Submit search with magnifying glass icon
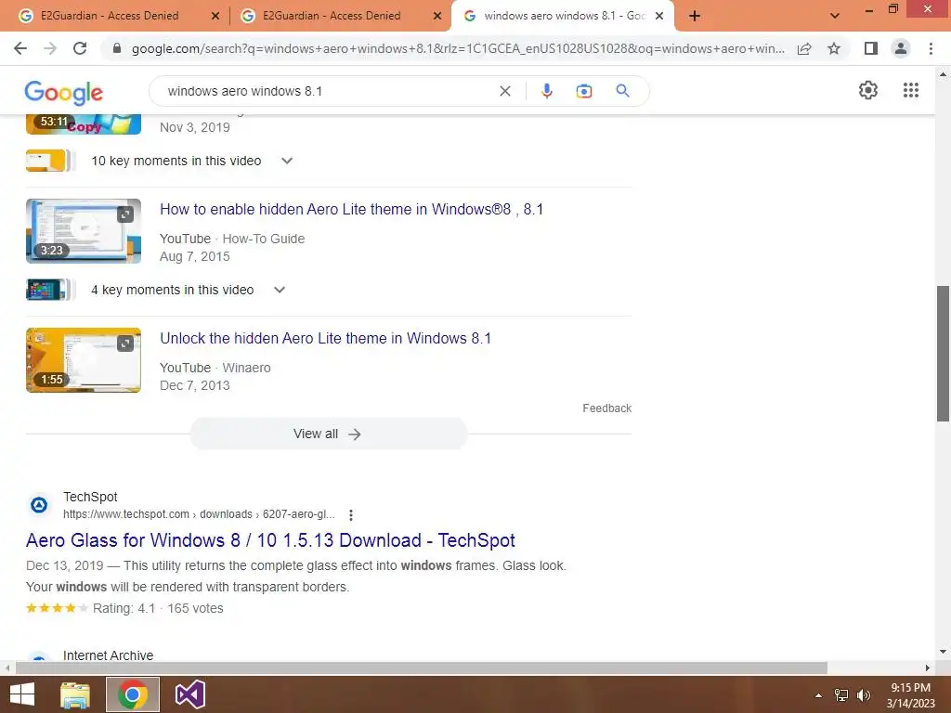 [622, 91]
